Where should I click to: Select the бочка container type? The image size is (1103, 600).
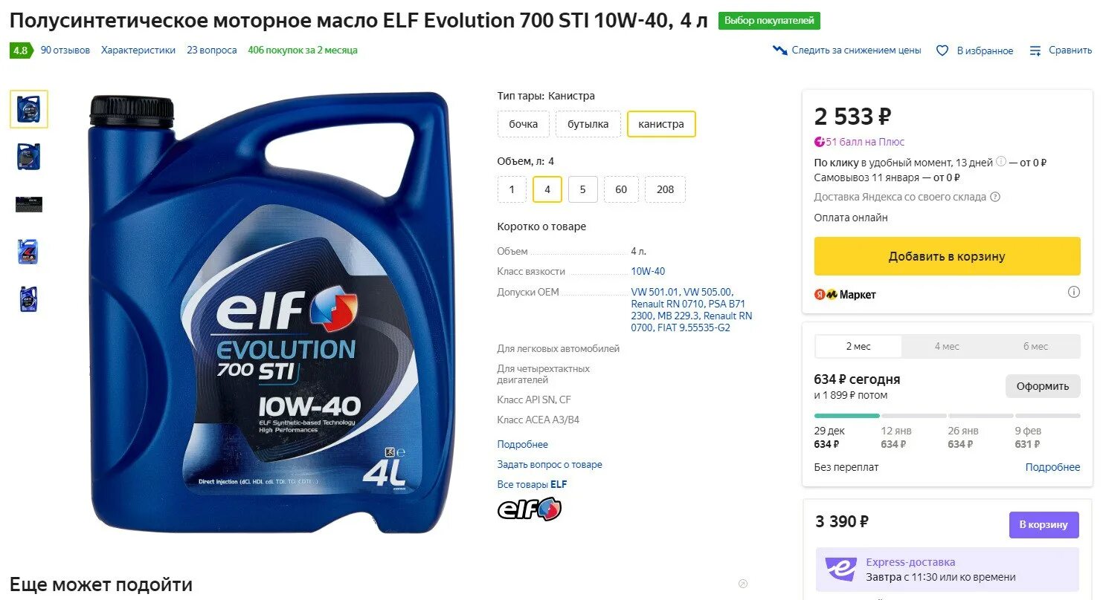click(x=524, y=124)
